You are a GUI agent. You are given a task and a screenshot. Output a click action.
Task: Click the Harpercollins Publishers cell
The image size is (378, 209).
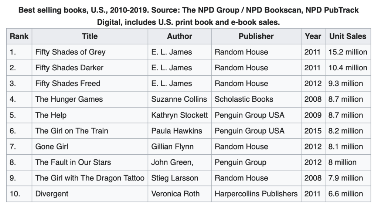pos(256,193)
